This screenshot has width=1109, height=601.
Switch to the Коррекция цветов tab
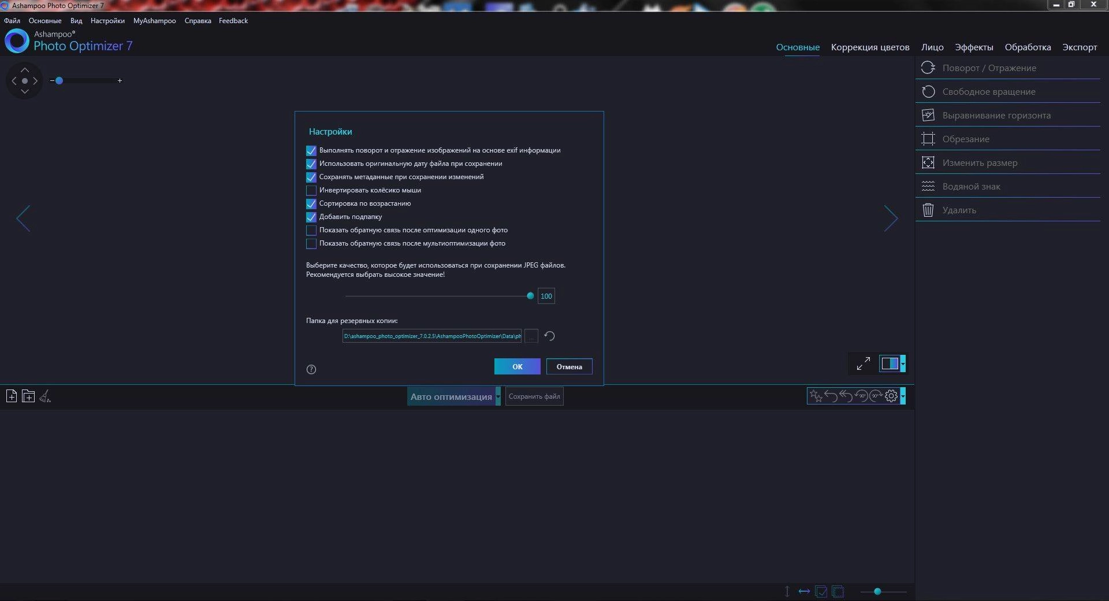click(870, 47)
